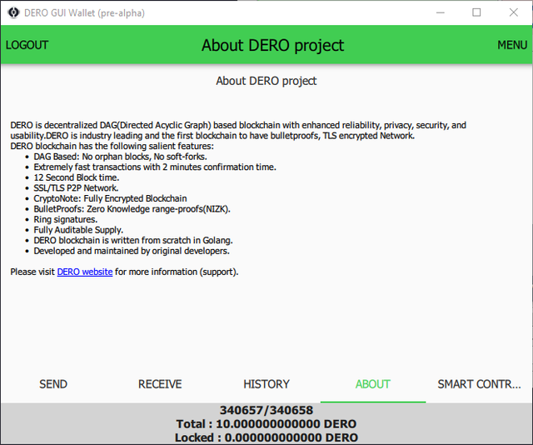Click 'CryptoNote: Fully Encrypted Blockchain' bullet
The image size is (533, 445).
110,198
